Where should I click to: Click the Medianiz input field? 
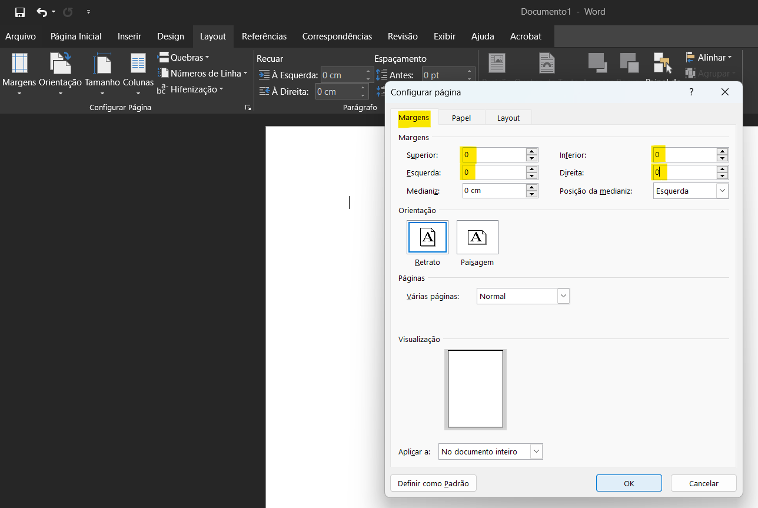point(494,191)
